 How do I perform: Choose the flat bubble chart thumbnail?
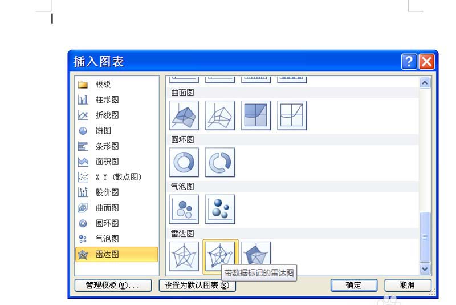184,209
